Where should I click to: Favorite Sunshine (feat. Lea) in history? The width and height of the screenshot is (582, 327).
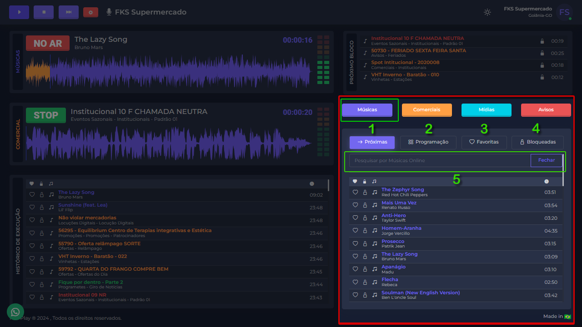[x=32, y=207]
